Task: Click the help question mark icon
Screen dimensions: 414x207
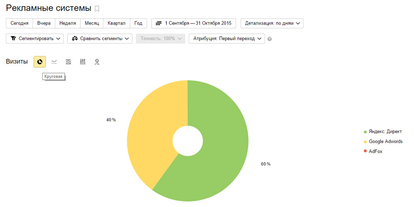Action: coord(270,39)
